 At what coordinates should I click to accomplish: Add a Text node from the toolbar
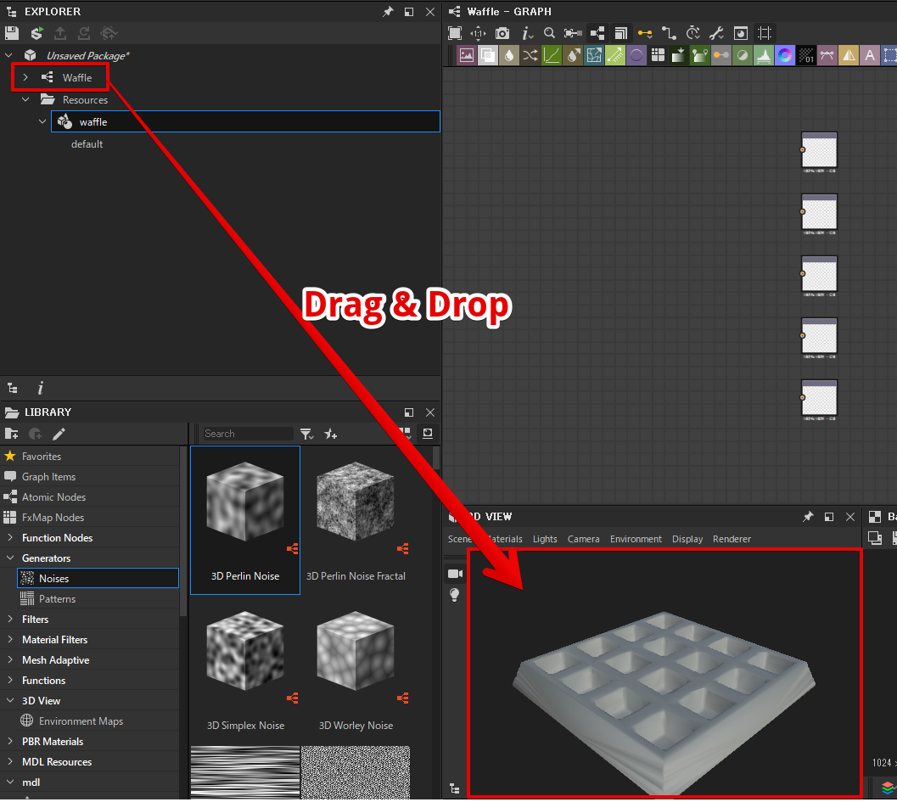pyautogui.click(x=869, y=56)
